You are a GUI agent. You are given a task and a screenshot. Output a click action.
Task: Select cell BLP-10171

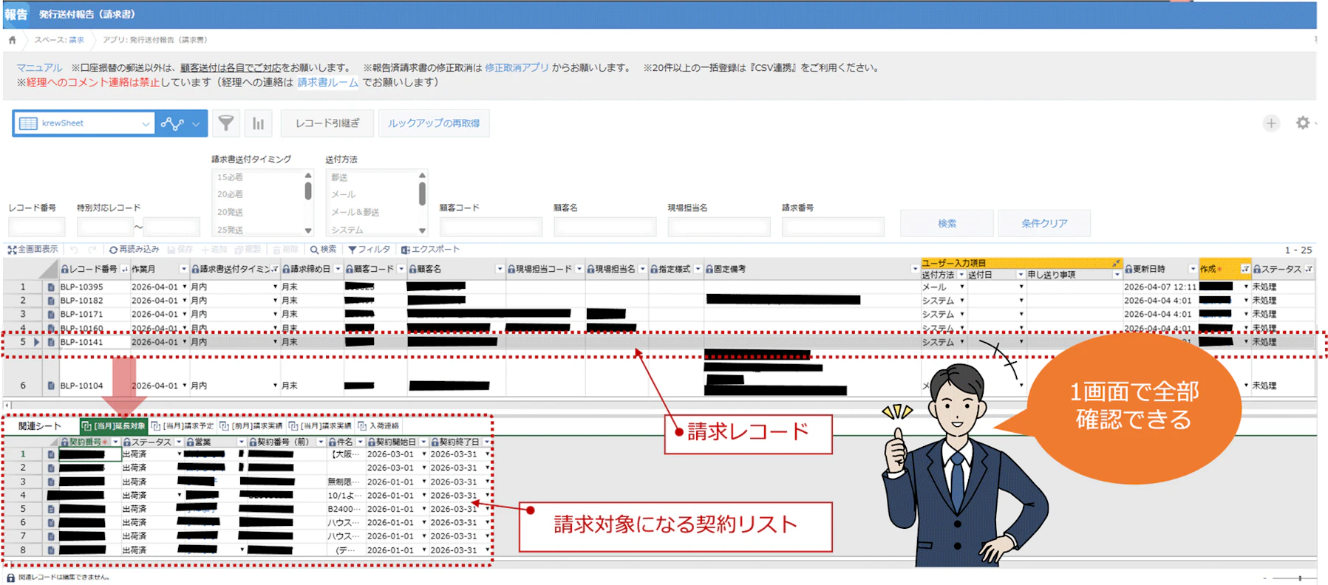[93, 314]
